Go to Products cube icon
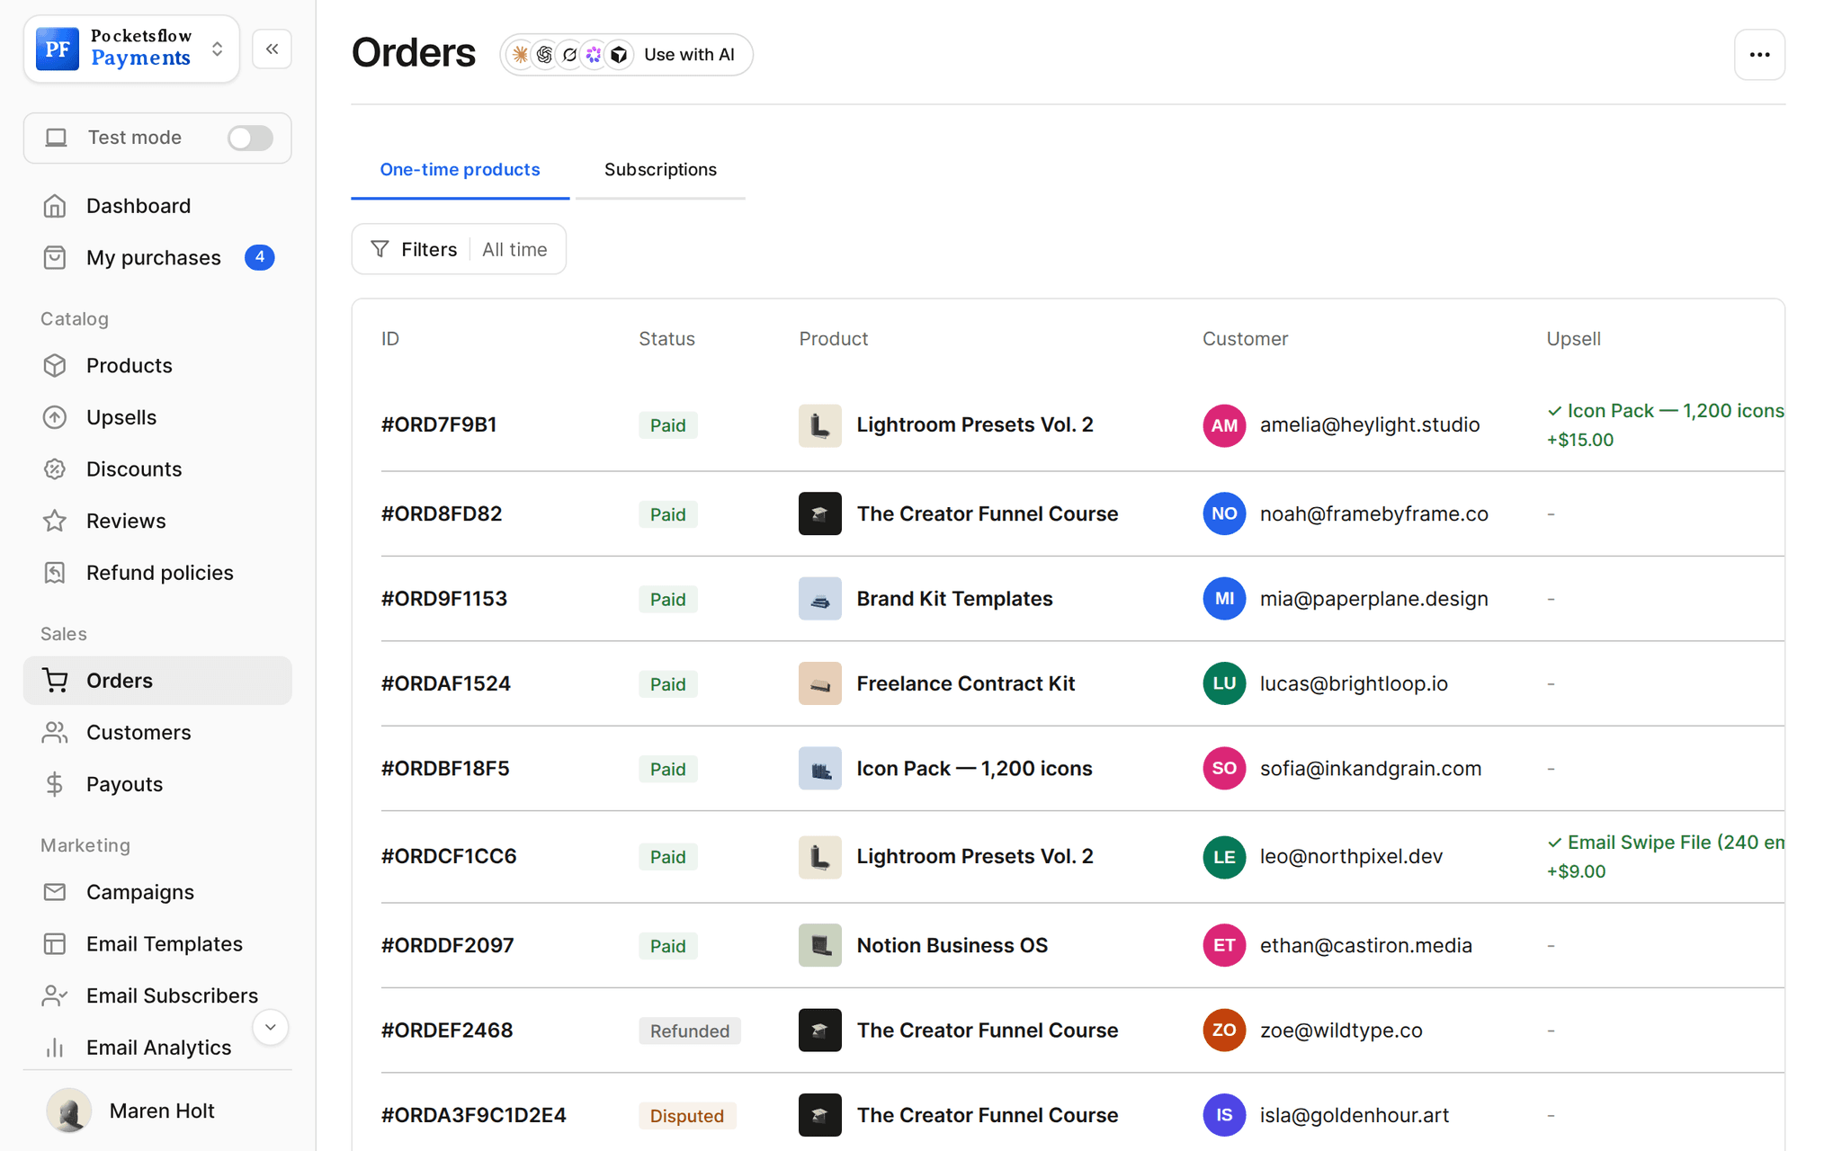The image size is (1842, 1151). [x=55, y=366]
